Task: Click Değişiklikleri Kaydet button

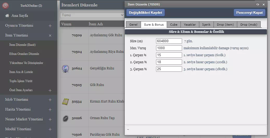Action: tap(145, 13)
